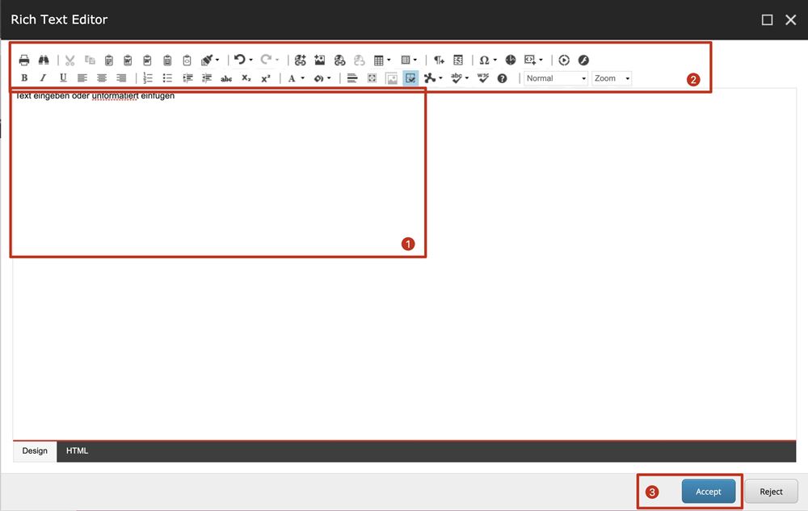This screenshot has height=511, width=808.
Task: Switch to the HTML tab
Action: 78,451
